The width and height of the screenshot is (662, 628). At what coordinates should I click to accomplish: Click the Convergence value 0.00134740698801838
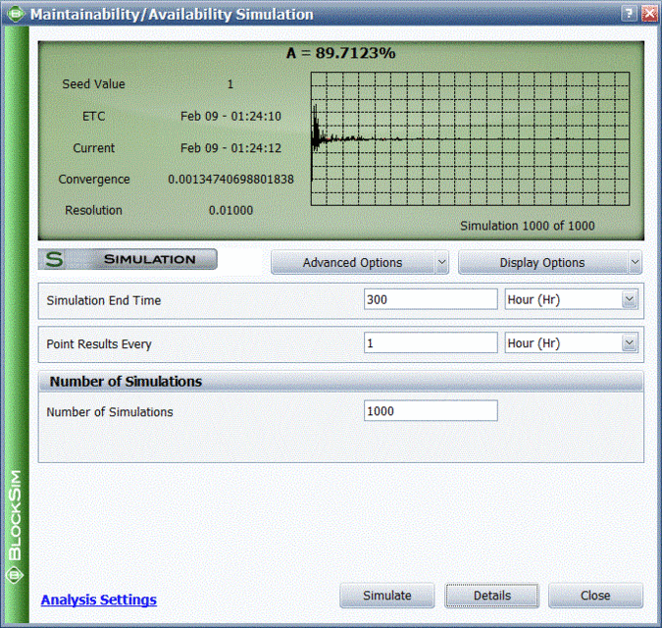click(230, 179)
